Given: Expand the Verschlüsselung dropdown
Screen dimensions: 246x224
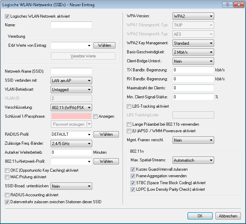Looking at the screenshot, I should tap(71, 107).
